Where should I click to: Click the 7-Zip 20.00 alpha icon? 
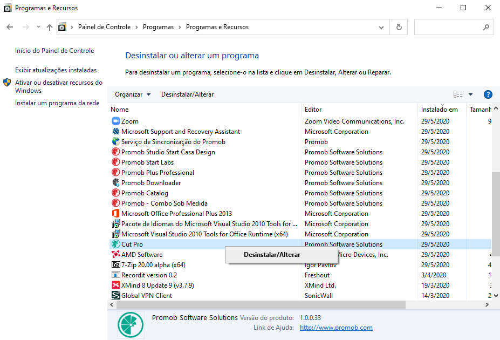point(116,265)
